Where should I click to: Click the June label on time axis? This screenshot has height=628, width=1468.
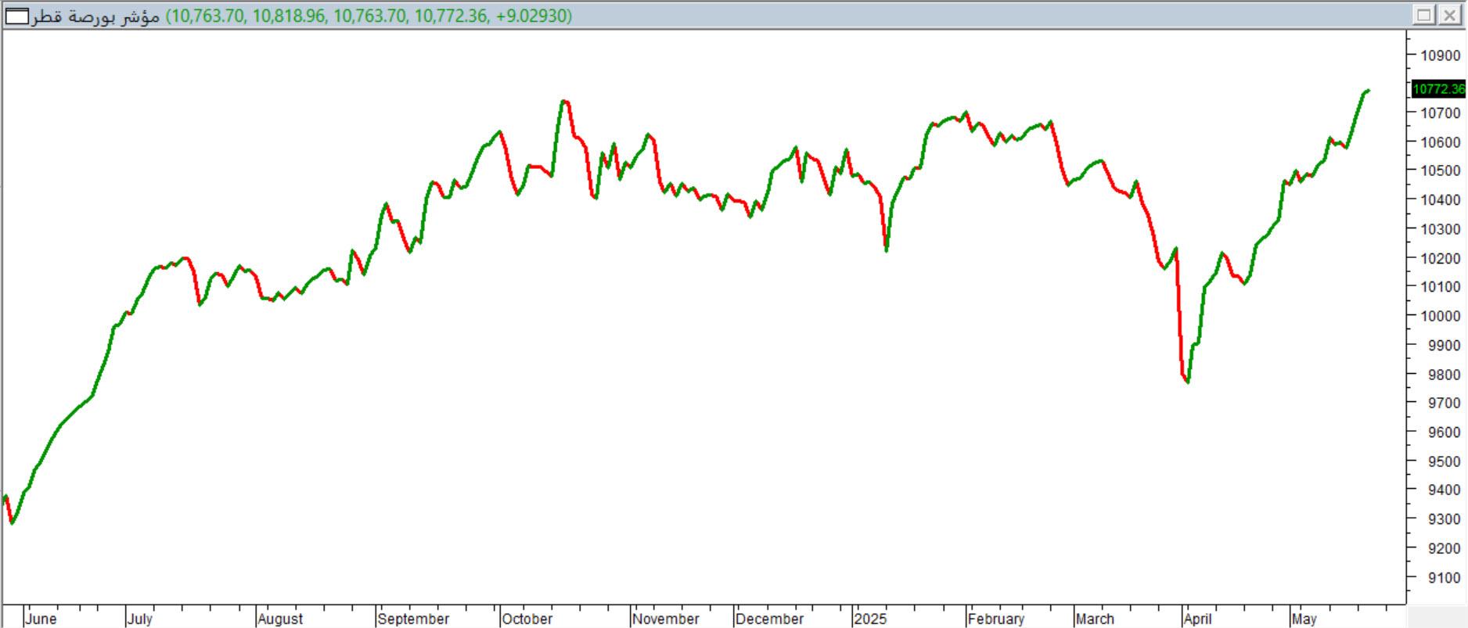41,619
